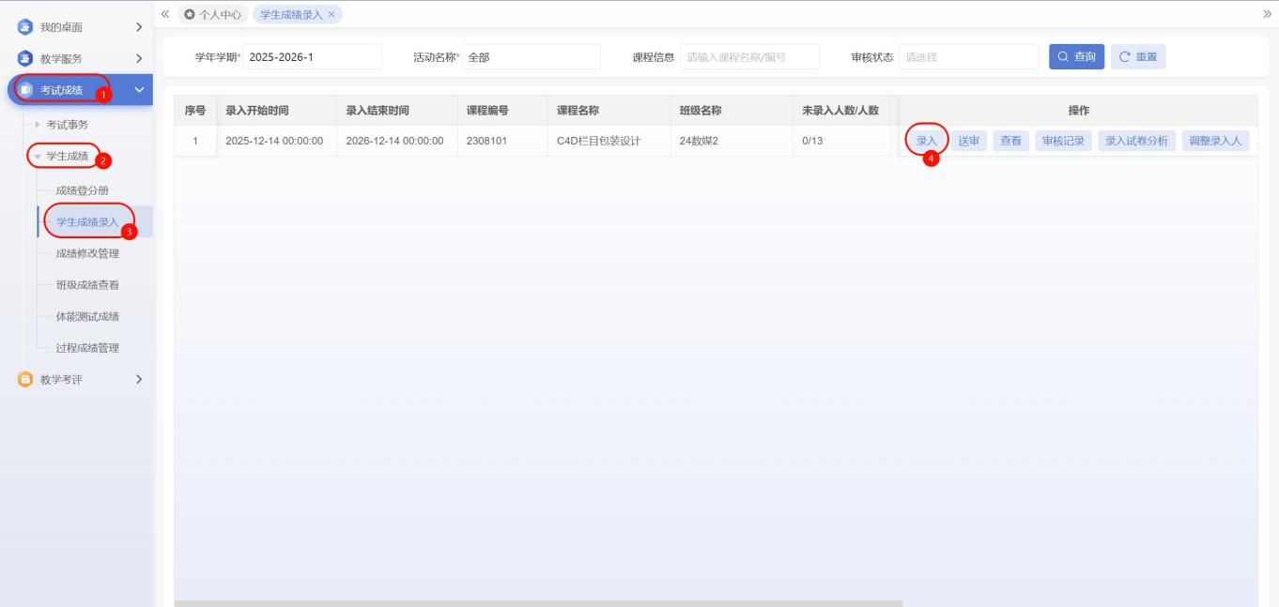Viewport: 1279px width, 607px height.
Task: Click the 我的桌面 sidebar icon
Action: [x=24, y=26]
